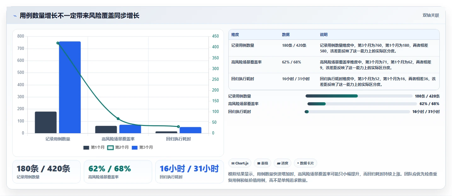
Task: Click the lightning icon beside the page title
Action: click(15, 16)
